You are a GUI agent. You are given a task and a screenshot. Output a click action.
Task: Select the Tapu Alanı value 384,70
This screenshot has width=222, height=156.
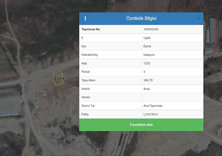tap(148, 80)
